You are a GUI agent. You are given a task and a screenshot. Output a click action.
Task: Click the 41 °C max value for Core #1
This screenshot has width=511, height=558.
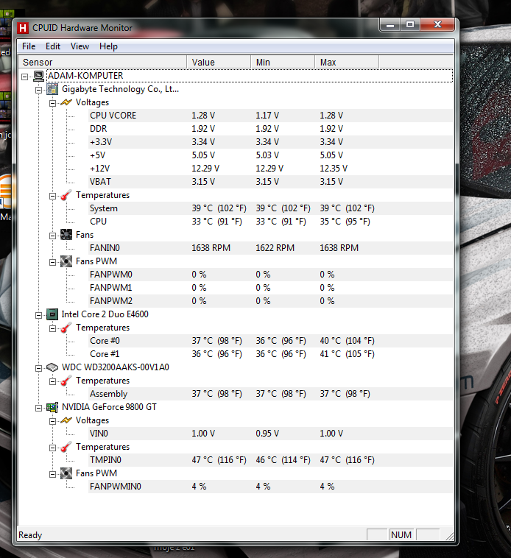347,354
